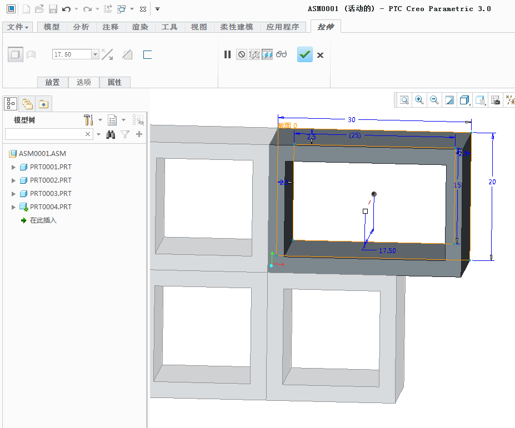
Task: Click the Redo arrow icon
Action: 87,9
